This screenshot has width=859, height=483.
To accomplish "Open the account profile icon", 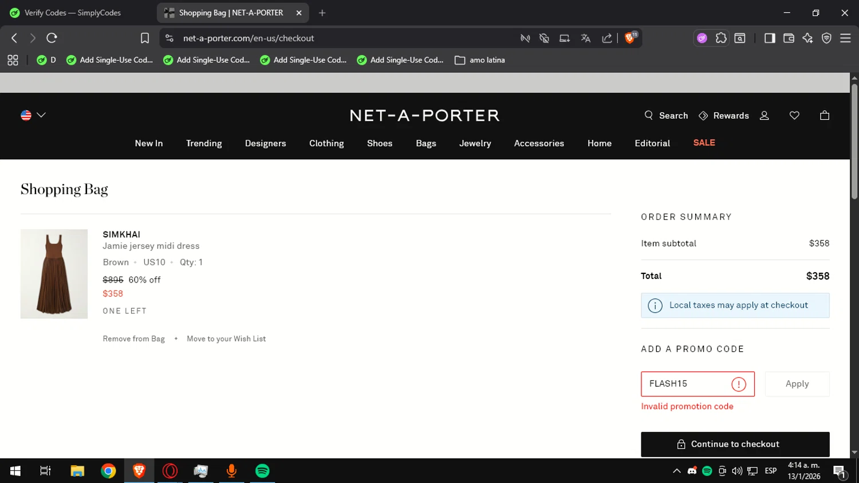I will [765, 115].
